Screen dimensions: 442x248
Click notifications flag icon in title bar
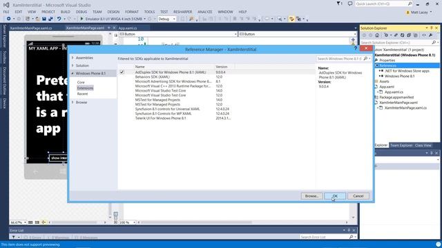339,3
